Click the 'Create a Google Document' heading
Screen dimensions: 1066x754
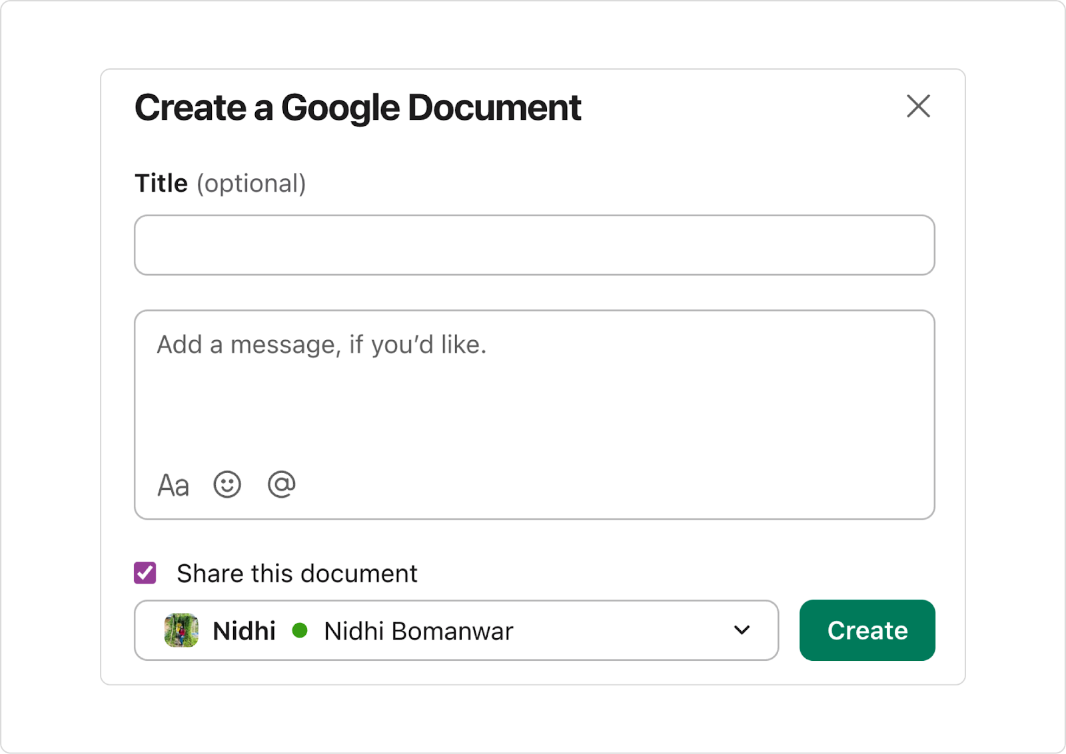pyautogui.click(x=358, y=108)
